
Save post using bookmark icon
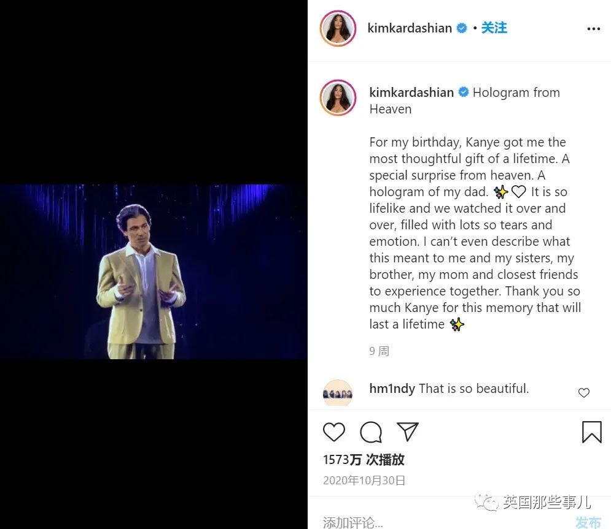pos(591,432)
